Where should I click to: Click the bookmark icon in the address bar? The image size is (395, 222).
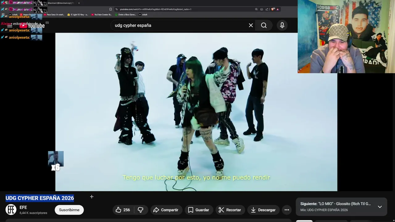pos(110,9)
